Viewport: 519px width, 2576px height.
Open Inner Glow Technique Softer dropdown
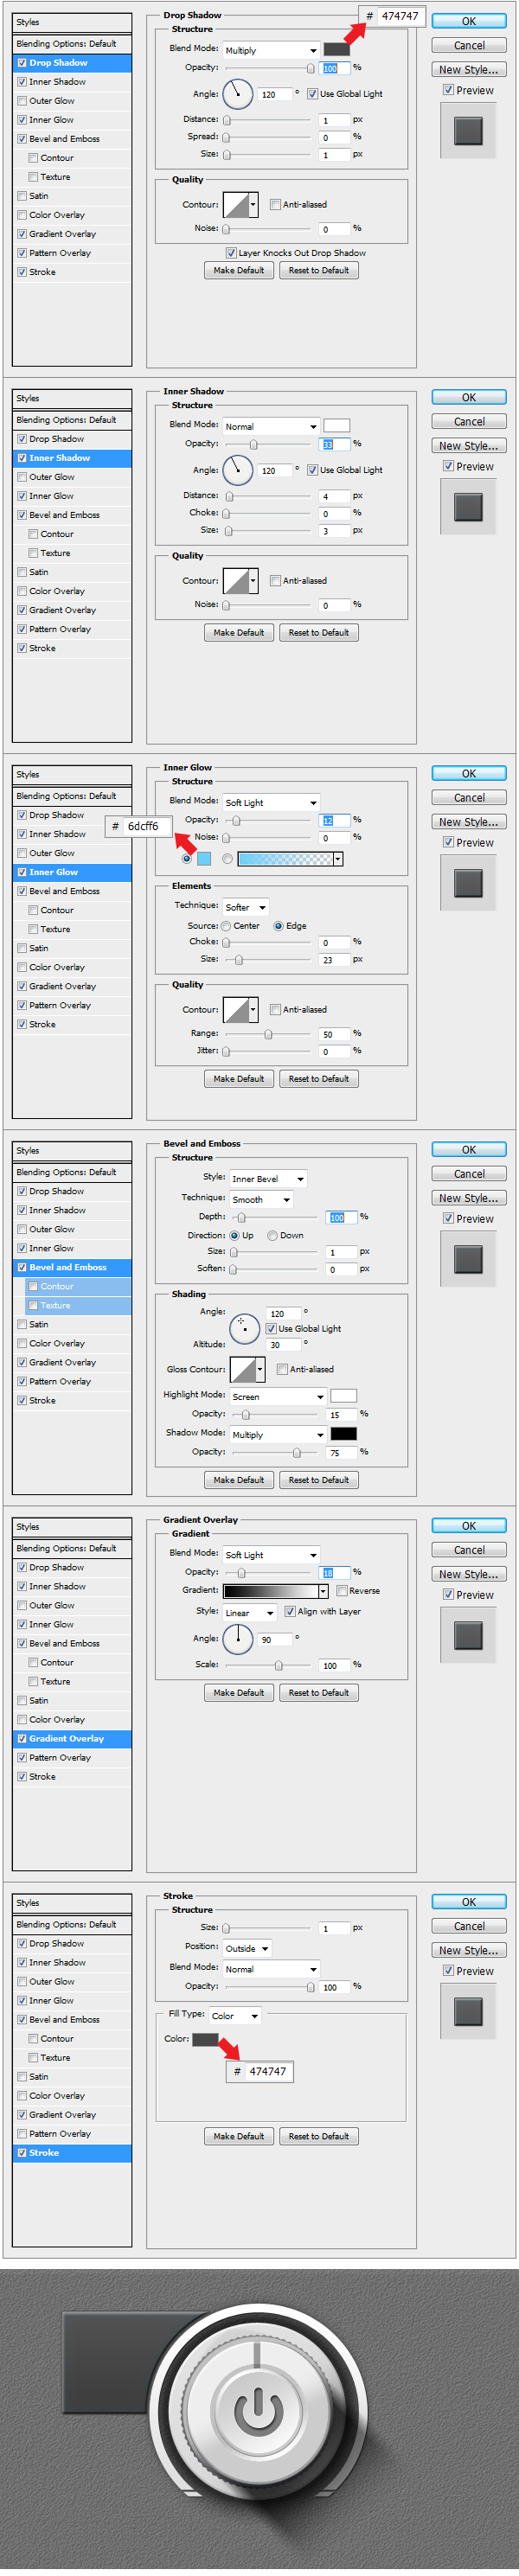click(245, 907)
